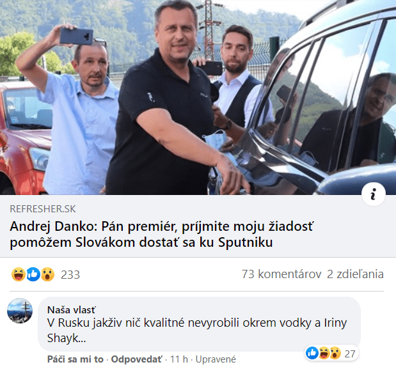Open the comment's 27 reactions count
Screen dimensions: 396x367
pos(350,354)
